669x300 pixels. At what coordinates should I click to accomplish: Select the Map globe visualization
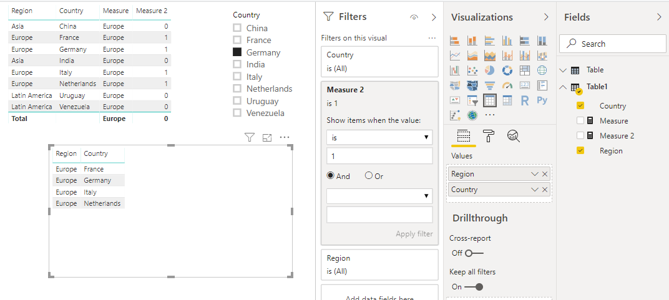click(x=542, y=70)
